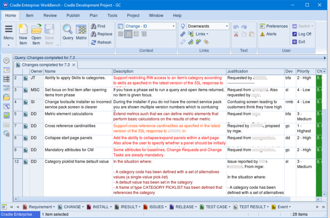The height and width of the screenshot is (218, 330).
Task: Click the sidebar Gantt chart icon
Action: tap(6, 106)
